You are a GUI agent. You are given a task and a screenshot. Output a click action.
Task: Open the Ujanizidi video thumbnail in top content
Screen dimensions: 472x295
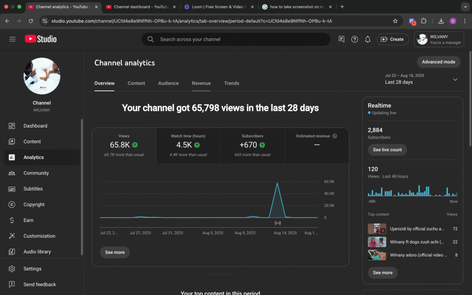[x=377, y=229]
